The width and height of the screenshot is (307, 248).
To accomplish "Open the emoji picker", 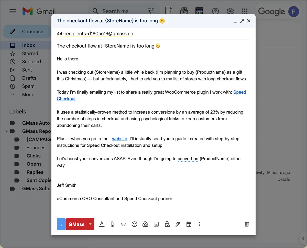I will pos(134,224).
